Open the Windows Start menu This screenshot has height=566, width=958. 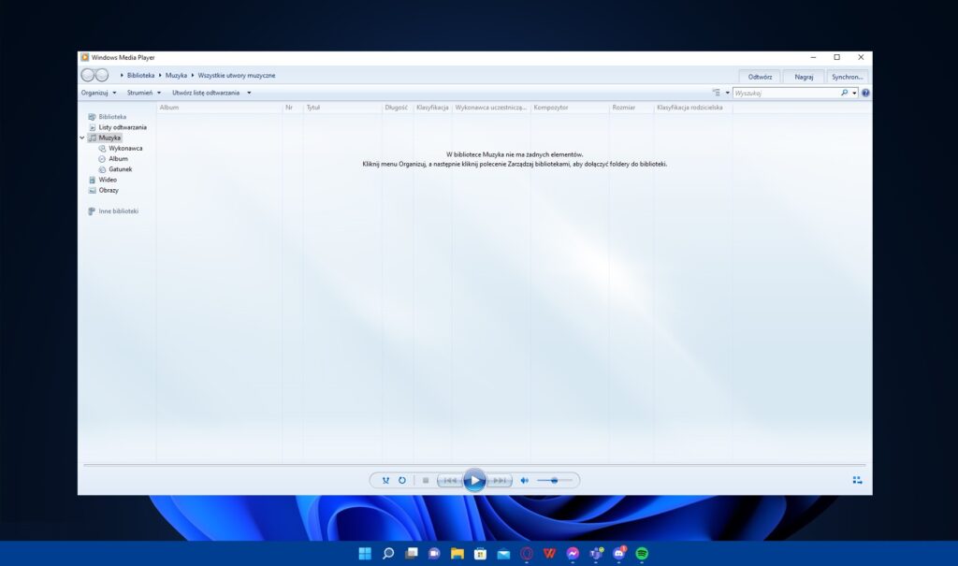coord(365,554)
